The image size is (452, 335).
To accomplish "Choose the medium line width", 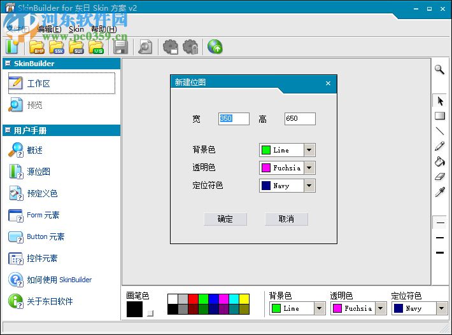I will (440, 238).
